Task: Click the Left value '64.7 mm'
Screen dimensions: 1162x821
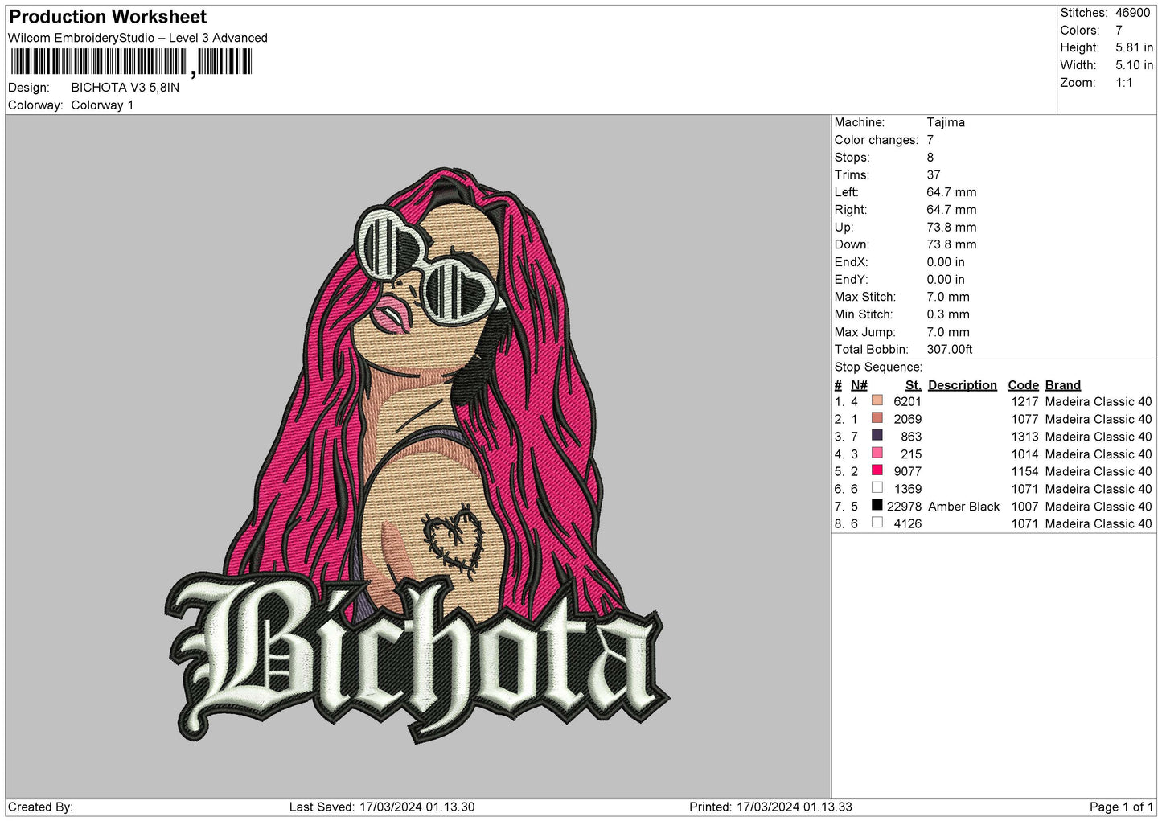Action: pyautogui.click(x=951, y=192)
